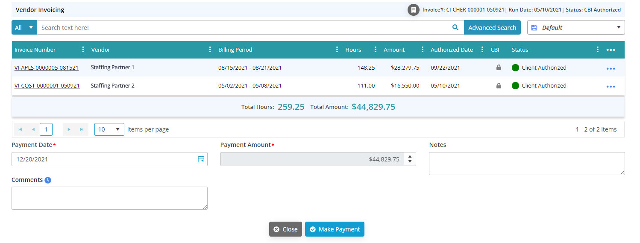Click into the Notes text area
640x243 pixels.
click(526, 164)
